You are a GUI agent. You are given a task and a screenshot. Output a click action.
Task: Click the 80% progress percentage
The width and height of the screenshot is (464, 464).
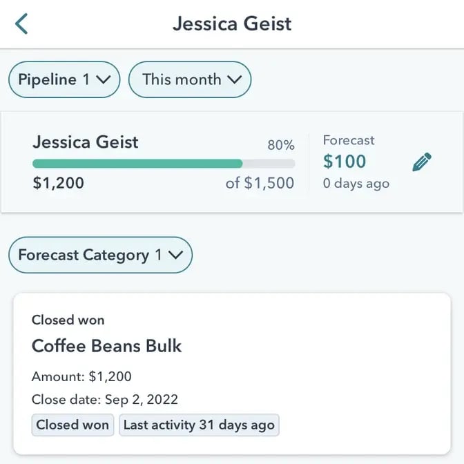pyautogui.click(x=281, y=145)
